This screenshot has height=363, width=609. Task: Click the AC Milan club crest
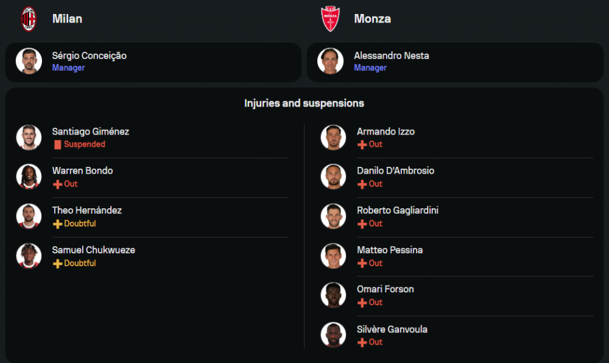[x=29, y=19]
